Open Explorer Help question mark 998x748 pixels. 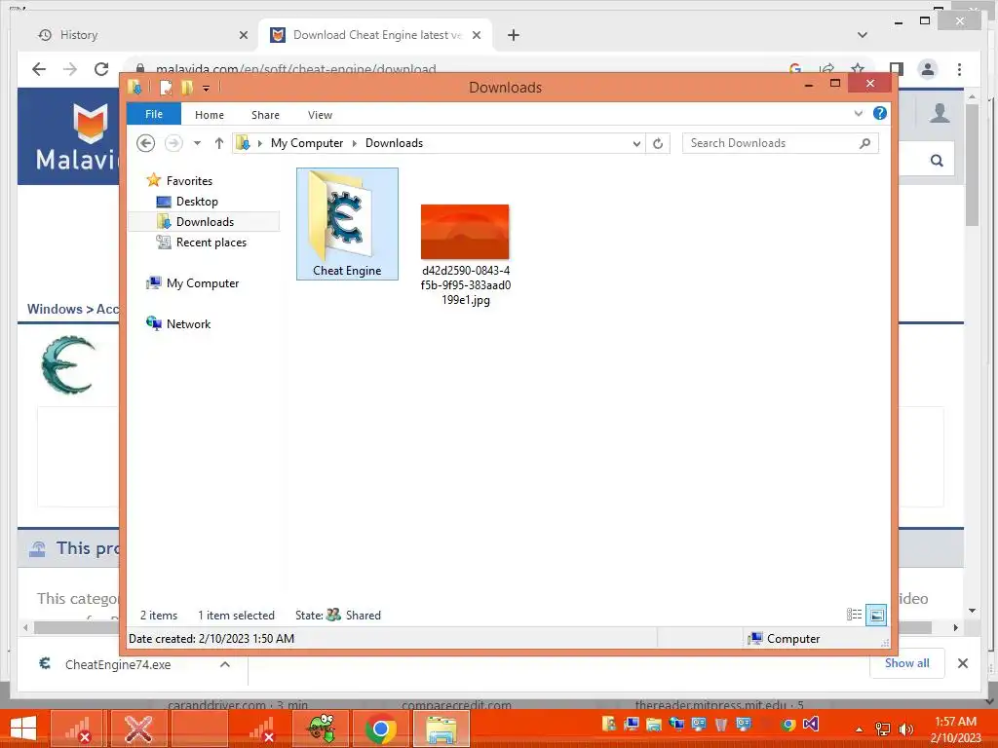tap(880, 113)
